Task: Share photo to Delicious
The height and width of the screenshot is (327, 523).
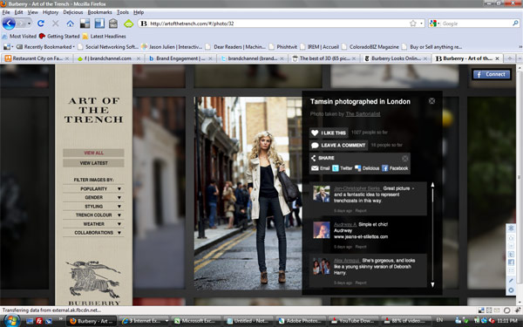Action: [x=367, y=168]
